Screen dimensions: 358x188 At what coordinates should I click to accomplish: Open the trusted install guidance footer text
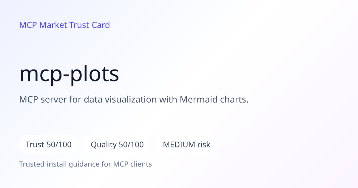[86, 164]
